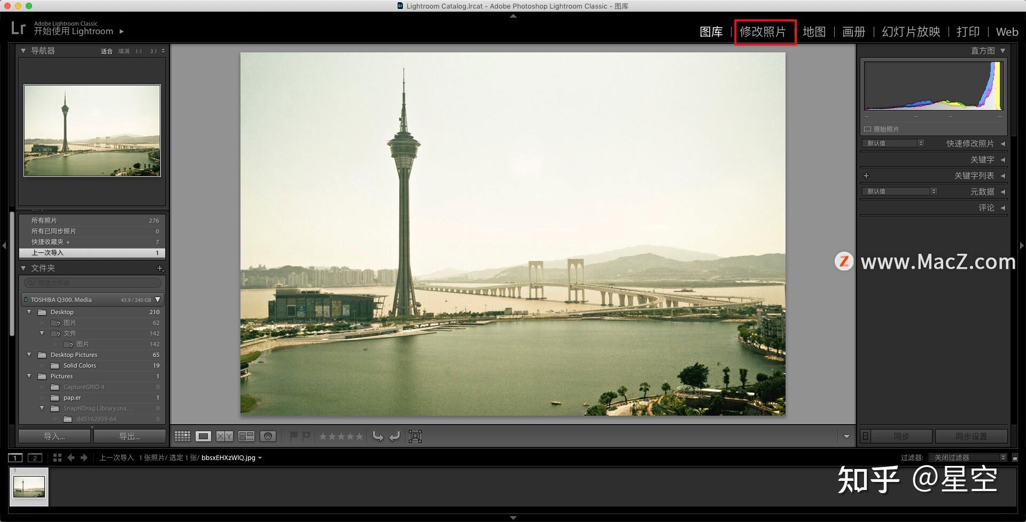The width and height of the screenshot is (1026, 522).
Task: Switch to Loupe view
Action: (203, 436)
